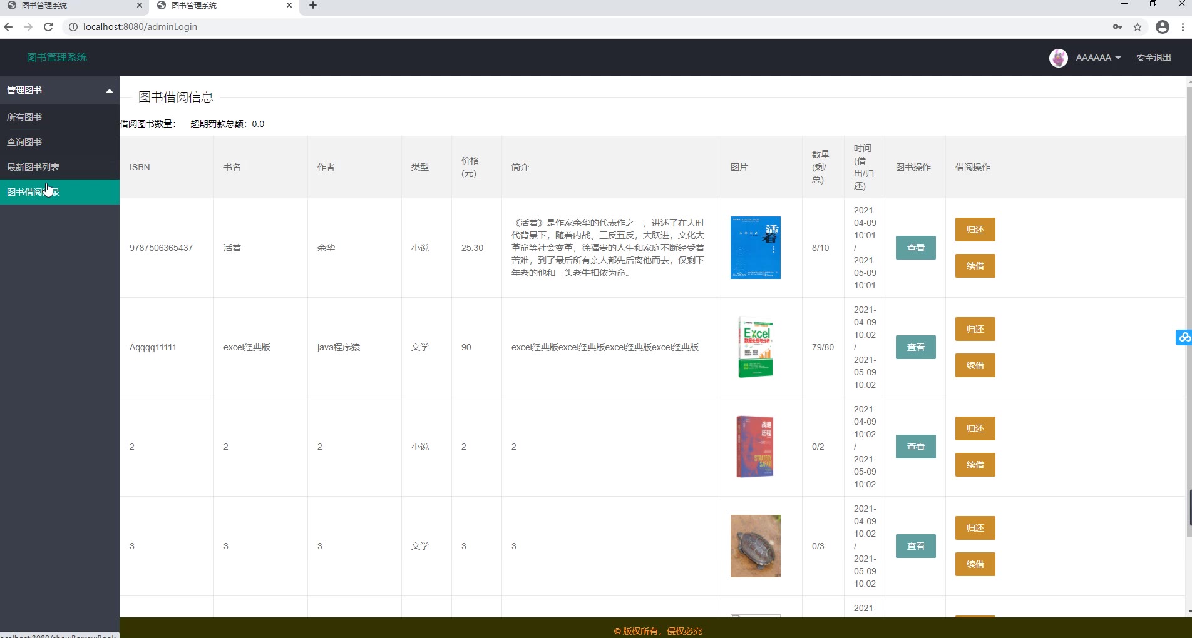Expand the AAAAAA user dropdown

coord(1099,58)
